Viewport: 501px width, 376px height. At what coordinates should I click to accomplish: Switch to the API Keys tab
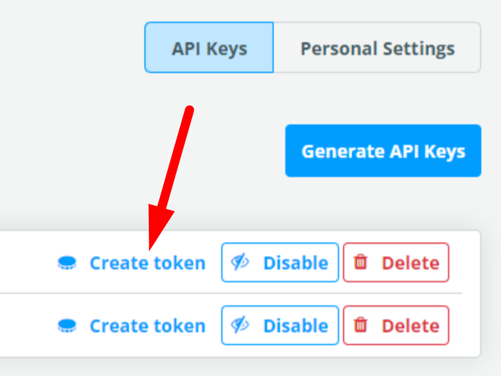click(209, 47)
